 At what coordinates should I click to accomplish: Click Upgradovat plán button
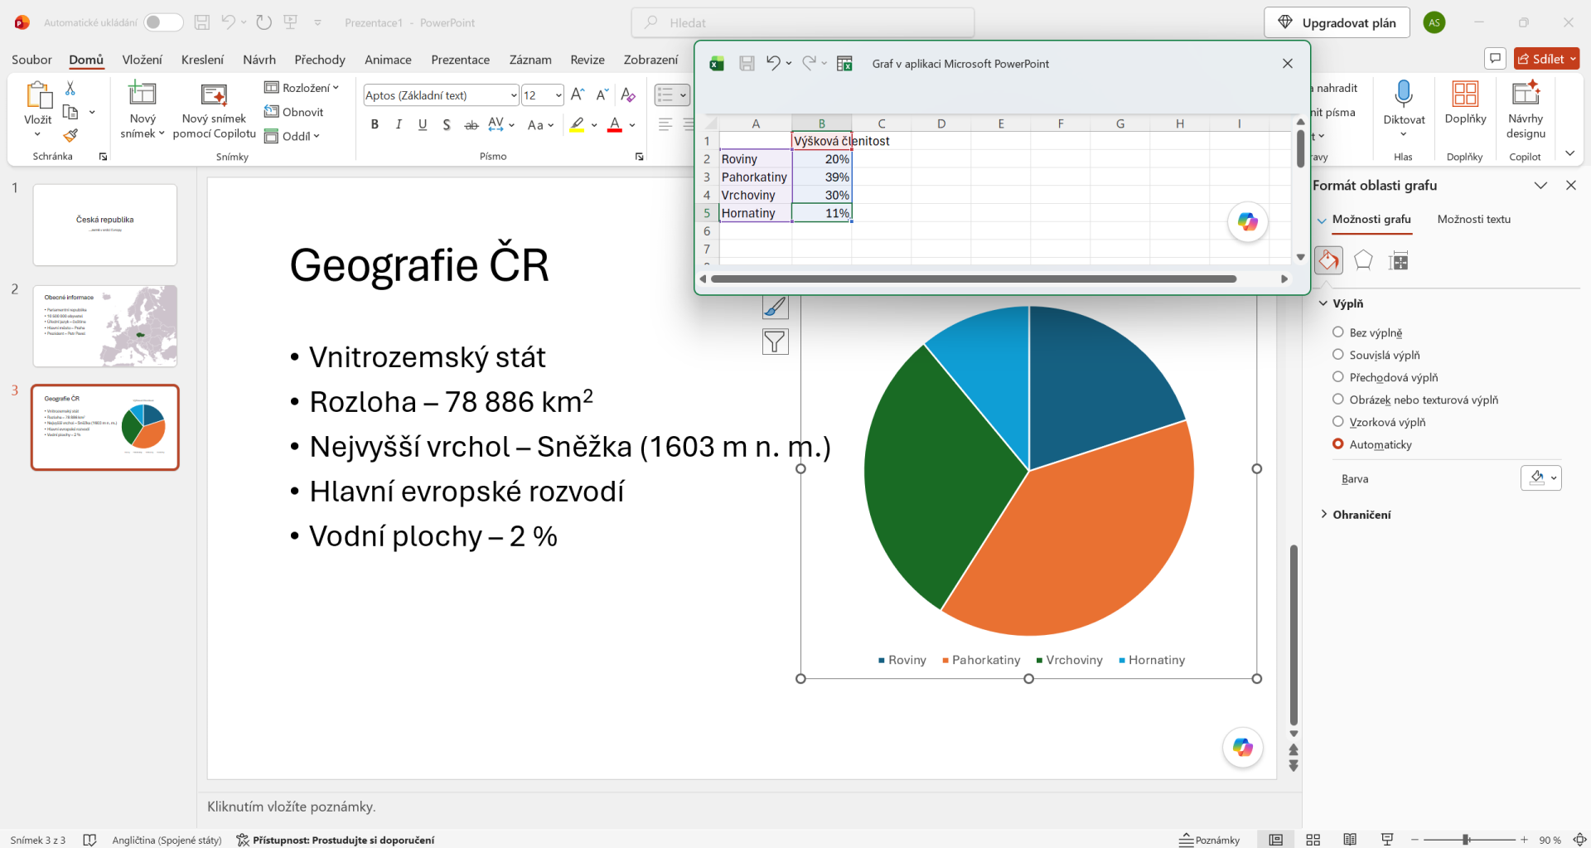pos(1337,22)
